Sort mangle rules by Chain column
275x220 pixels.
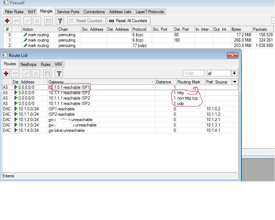click(69, 29)
